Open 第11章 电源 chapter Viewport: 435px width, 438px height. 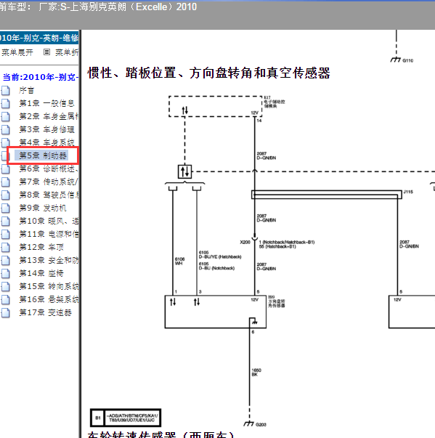[49, 234]
